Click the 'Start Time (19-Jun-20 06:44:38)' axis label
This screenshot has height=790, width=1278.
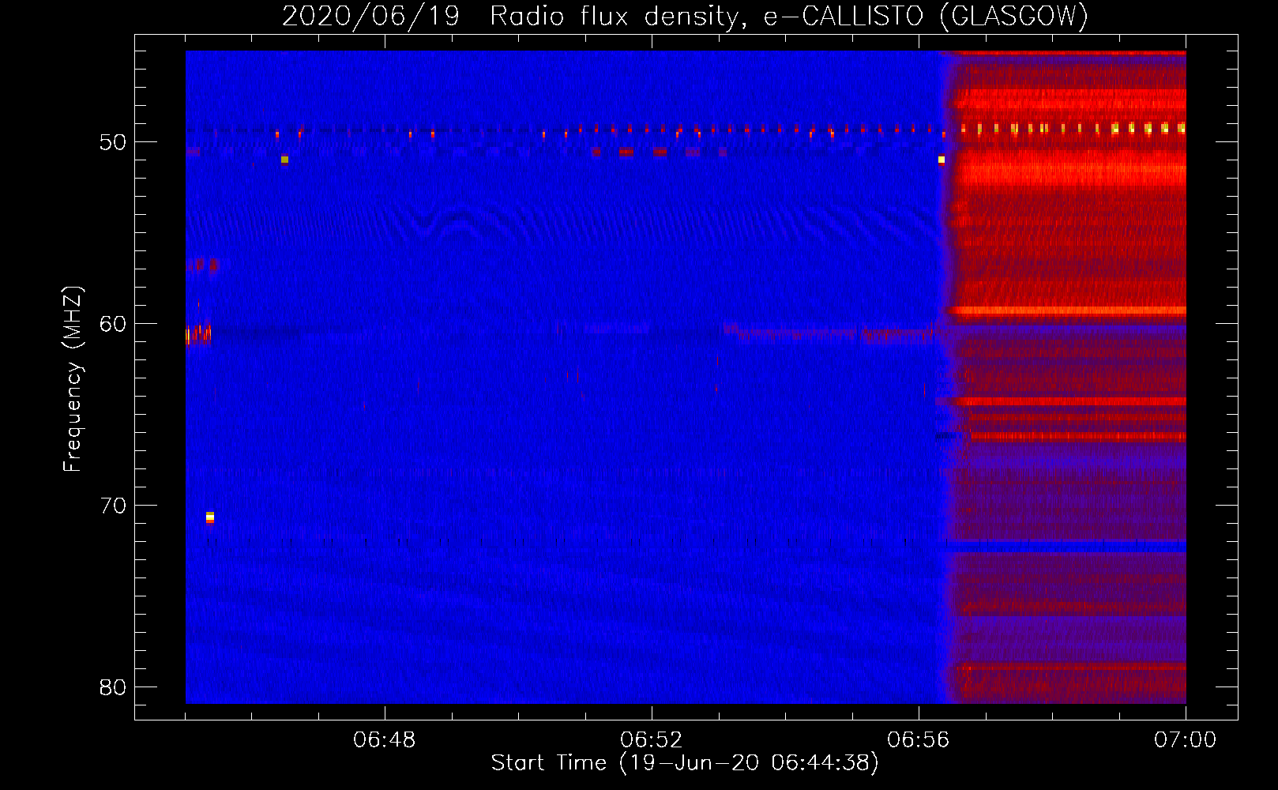(685, 763)
